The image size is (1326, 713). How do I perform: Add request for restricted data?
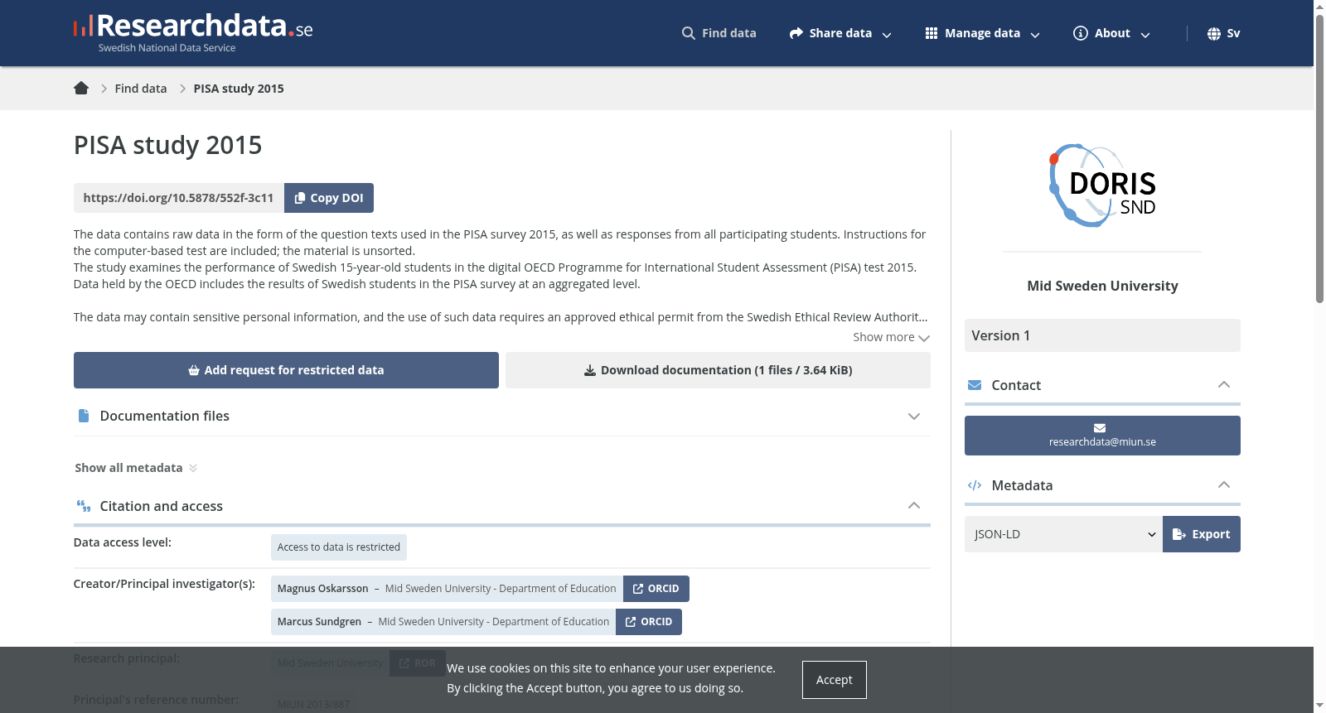286,370
